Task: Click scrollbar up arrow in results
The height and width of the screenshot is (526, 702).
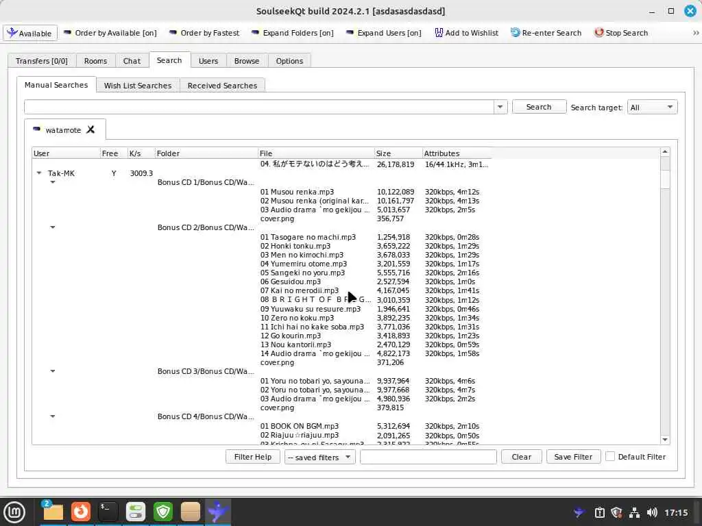Action: pos(665,152)
